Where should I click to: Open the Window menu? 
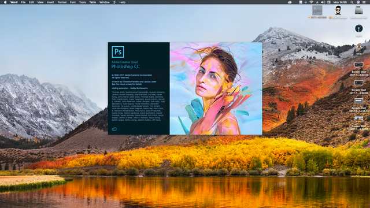(104, 2)
